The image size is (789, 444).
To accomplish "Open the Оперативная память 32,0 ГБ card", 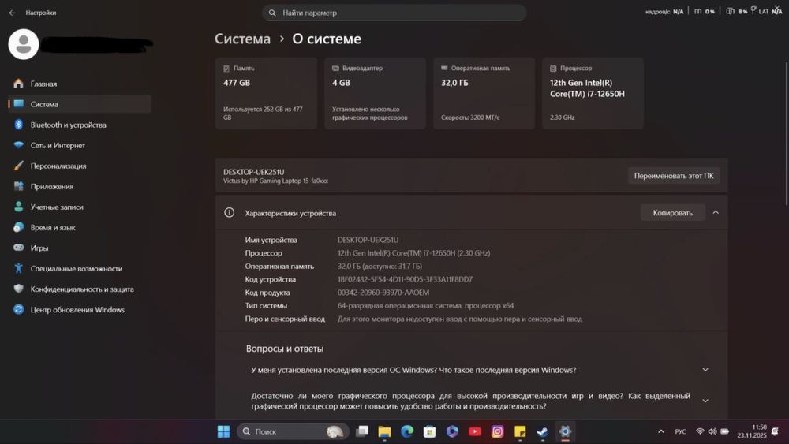I will 484,93.
